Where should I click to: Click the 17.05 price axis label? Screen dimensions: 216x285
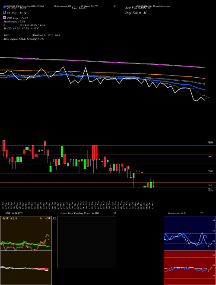click(210, 171)
